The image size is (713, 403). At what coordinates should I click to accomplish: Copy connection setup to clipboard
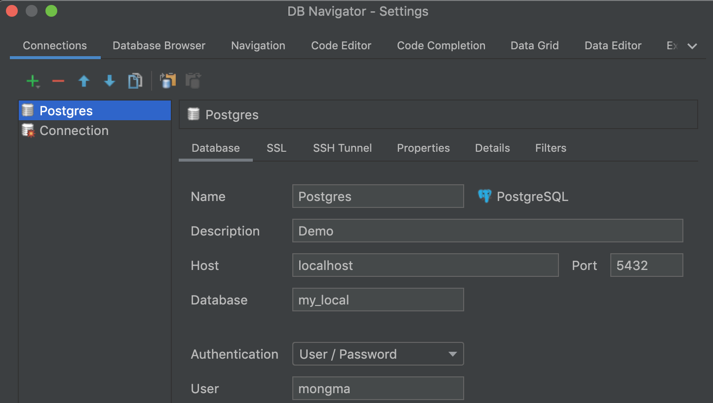tap(167, 81)
